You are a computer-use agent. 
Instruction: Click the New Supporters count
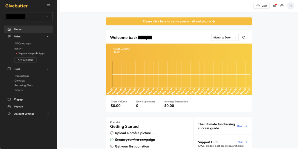pos(146,104)
